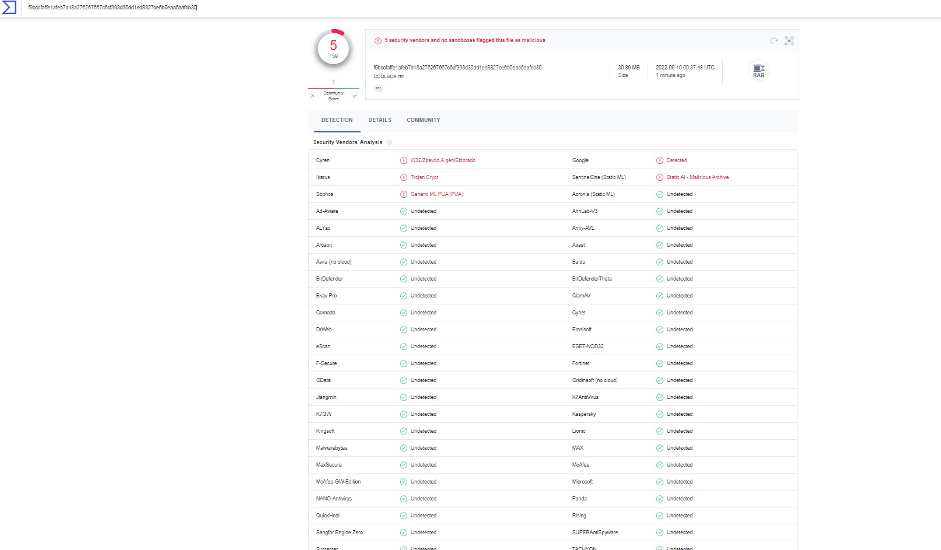
Task: Click the green check icon for Comodo
Action: (x=404, y=313)
